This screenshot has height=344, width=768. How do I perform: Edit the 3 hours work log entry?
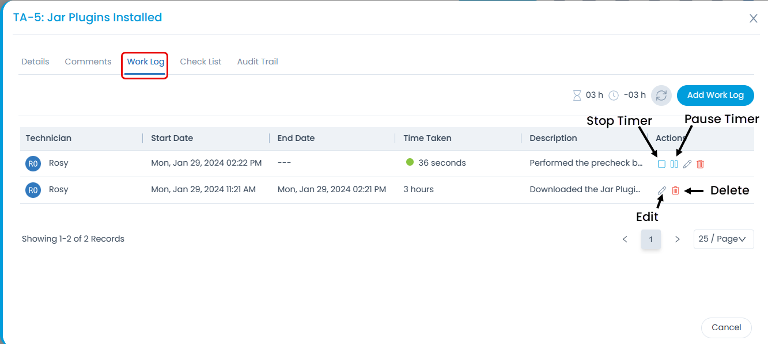pyautogui.click(x=662, y=190)
